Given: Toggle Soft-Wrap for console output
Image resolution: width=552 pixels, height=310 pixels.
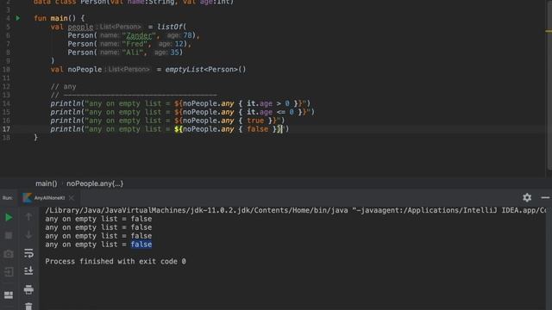Looking at the screenshot, I should point(28,253).
